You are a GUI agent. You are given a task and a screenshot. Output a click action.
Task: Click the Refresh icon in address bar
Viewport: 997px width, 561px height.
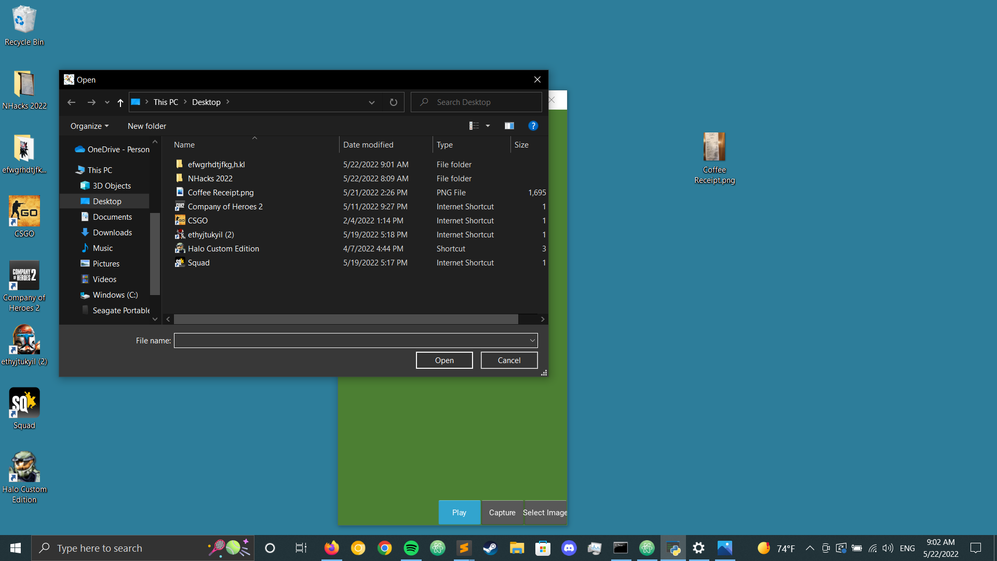coord(393,102)
